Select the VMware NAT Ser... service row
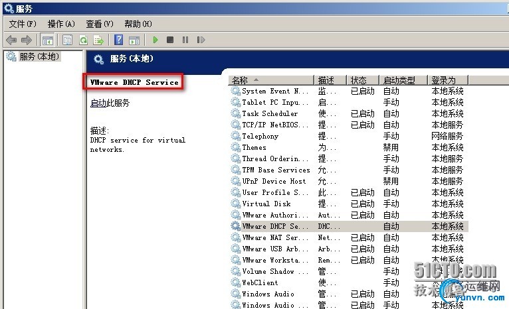 coord(348,237)
